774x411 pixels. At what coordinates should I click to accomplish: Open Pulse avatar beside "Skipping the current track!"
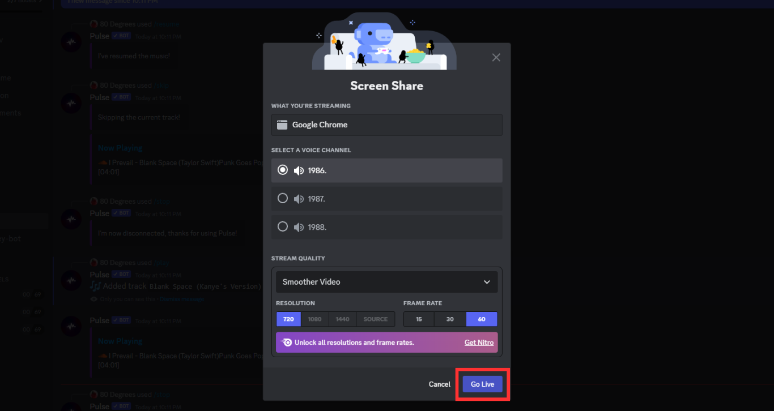coord(71,103)
